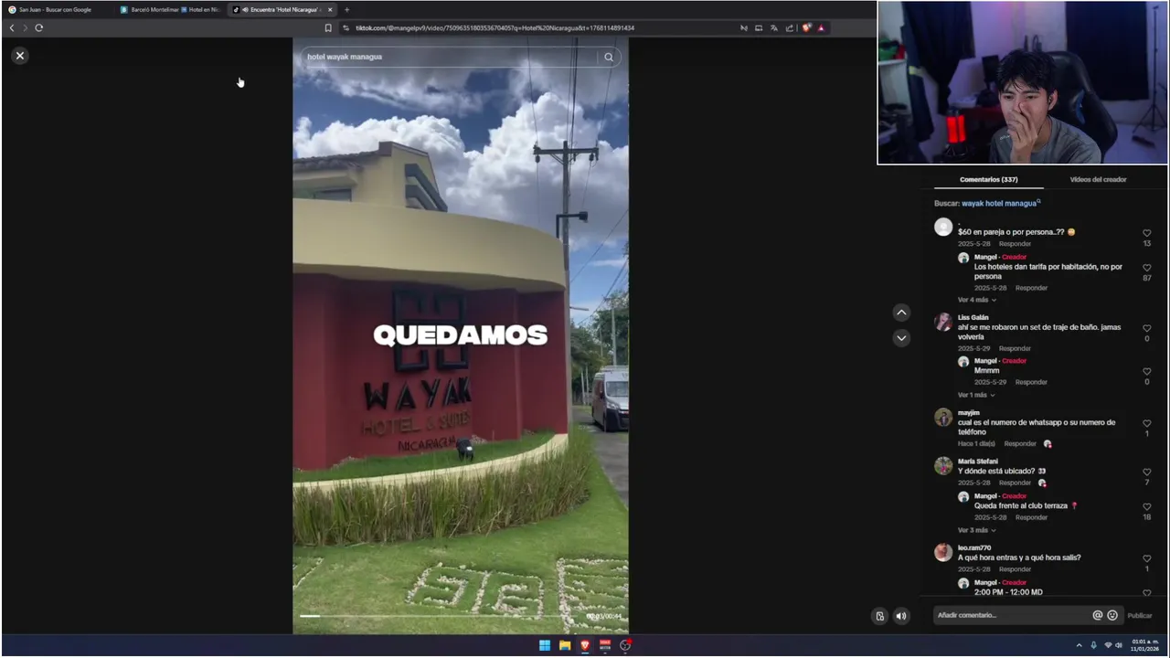Viewport: 1170px width, 658px height.
Task: Click the Brave browser taskbar icon
Action: [585, 645]
